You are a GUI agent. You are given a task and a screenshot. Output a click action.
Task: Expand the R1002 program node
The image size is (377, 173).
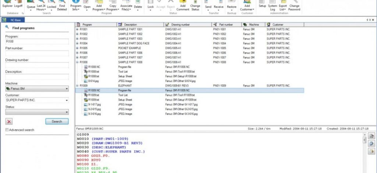click(77, 34)
